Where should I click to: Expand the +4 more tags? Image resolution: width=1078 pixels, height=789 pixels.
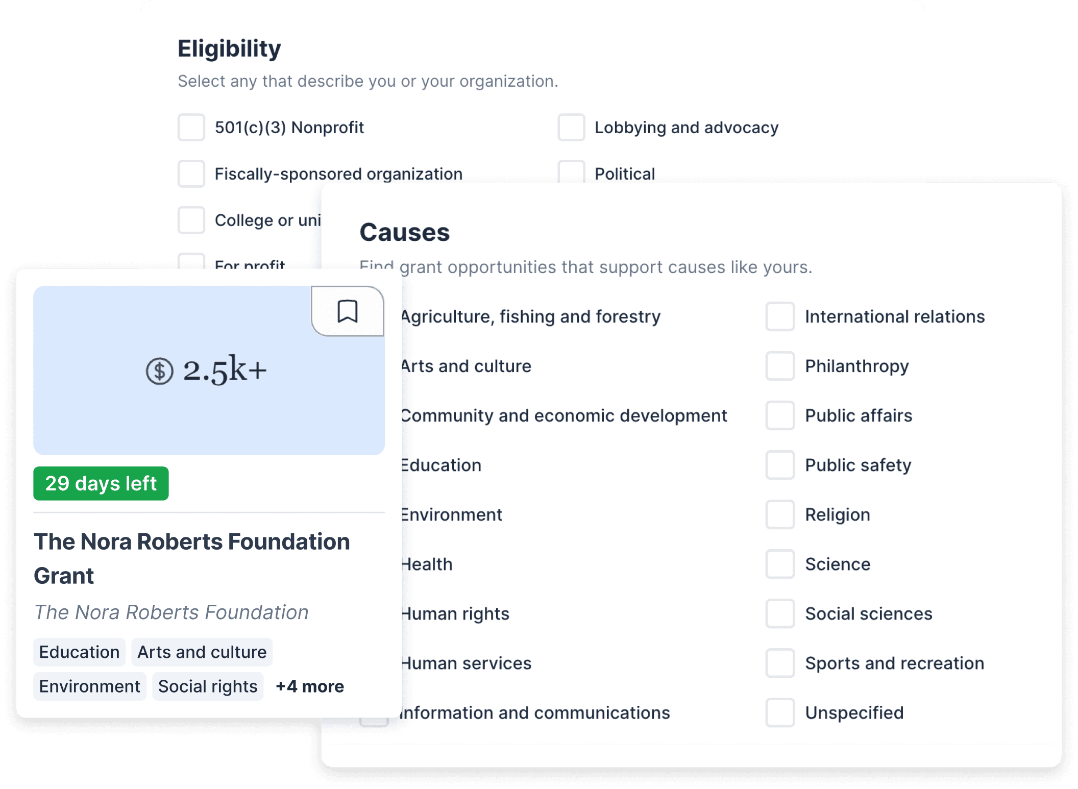coord(309,686)
